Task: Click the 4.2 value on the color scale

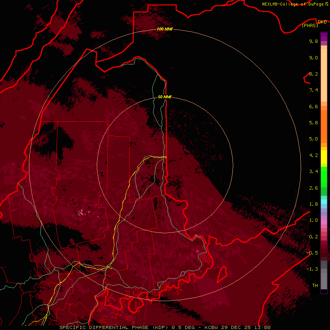Action: (313, 155)
